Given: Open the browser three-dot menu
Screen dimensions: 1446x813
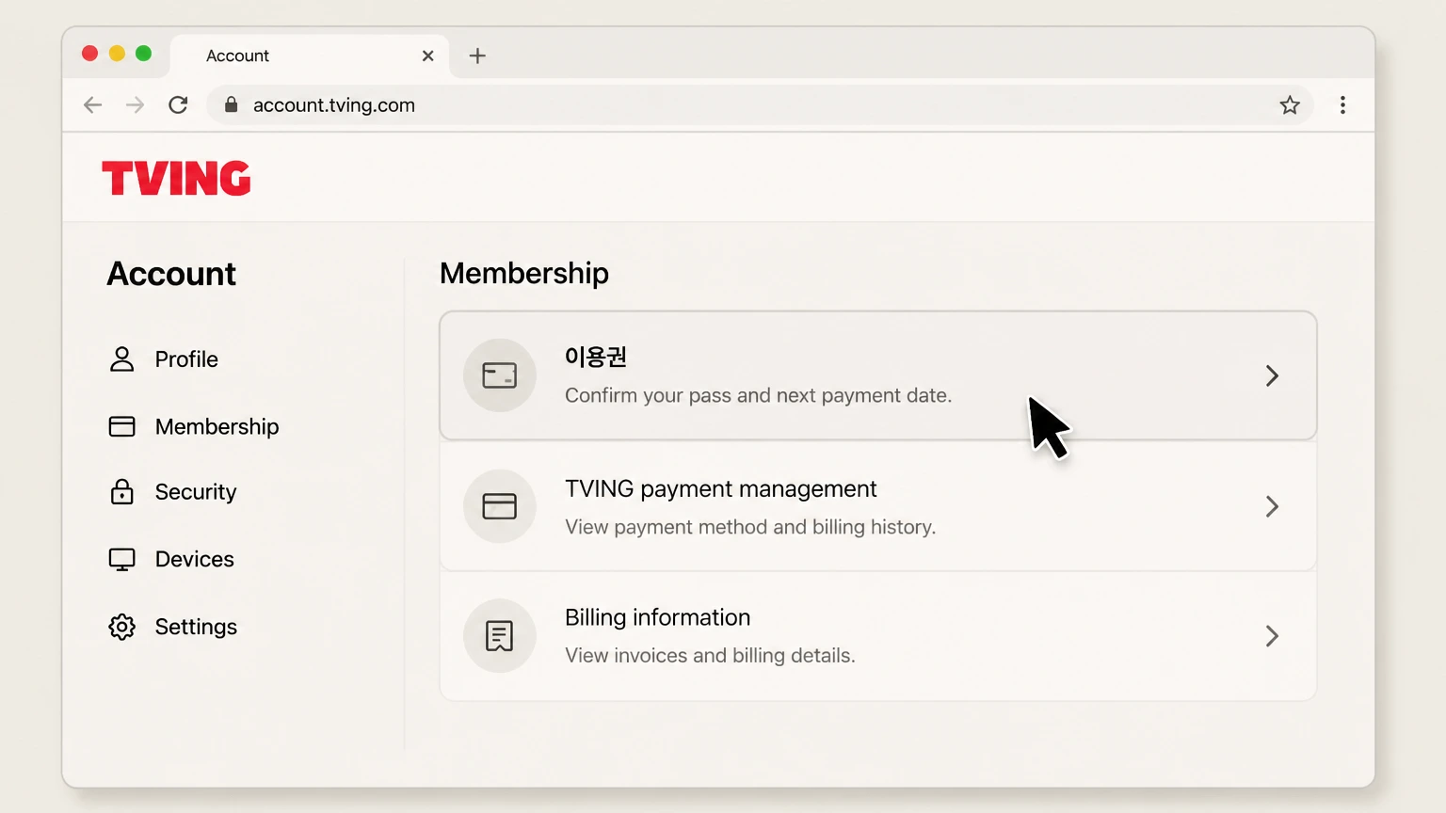Looking at the screenshot, I should (x=1342, y=105).
